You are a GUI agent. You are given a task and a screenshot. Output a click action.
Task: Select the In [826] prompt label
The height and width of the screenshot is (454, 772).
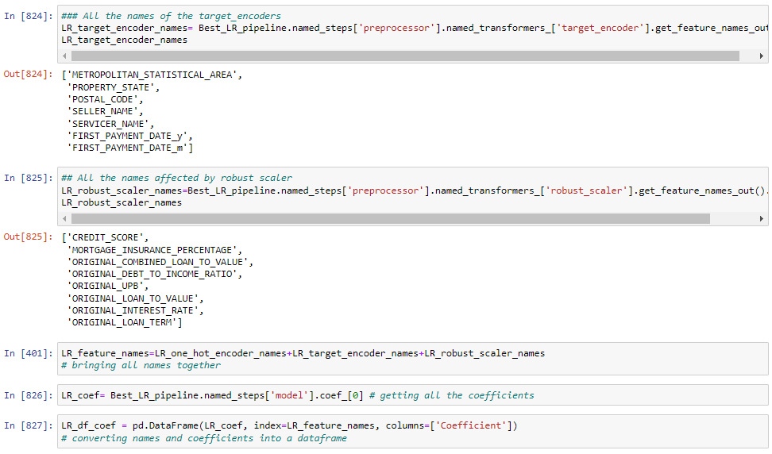[28, 395]
